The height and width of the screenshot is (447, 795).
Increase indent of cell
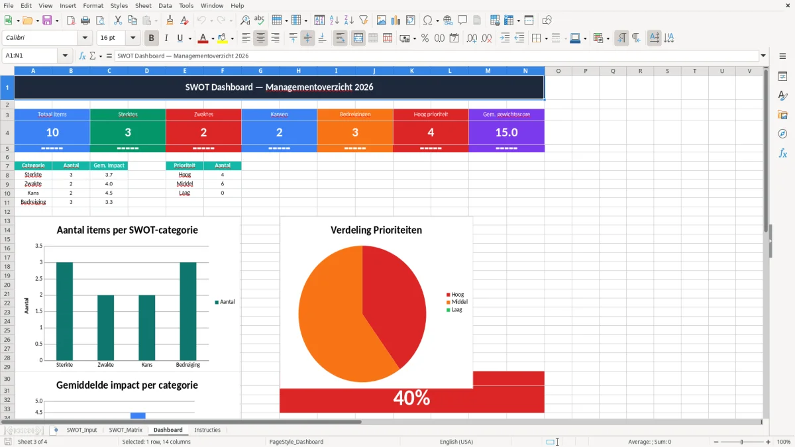click(505, 38)
